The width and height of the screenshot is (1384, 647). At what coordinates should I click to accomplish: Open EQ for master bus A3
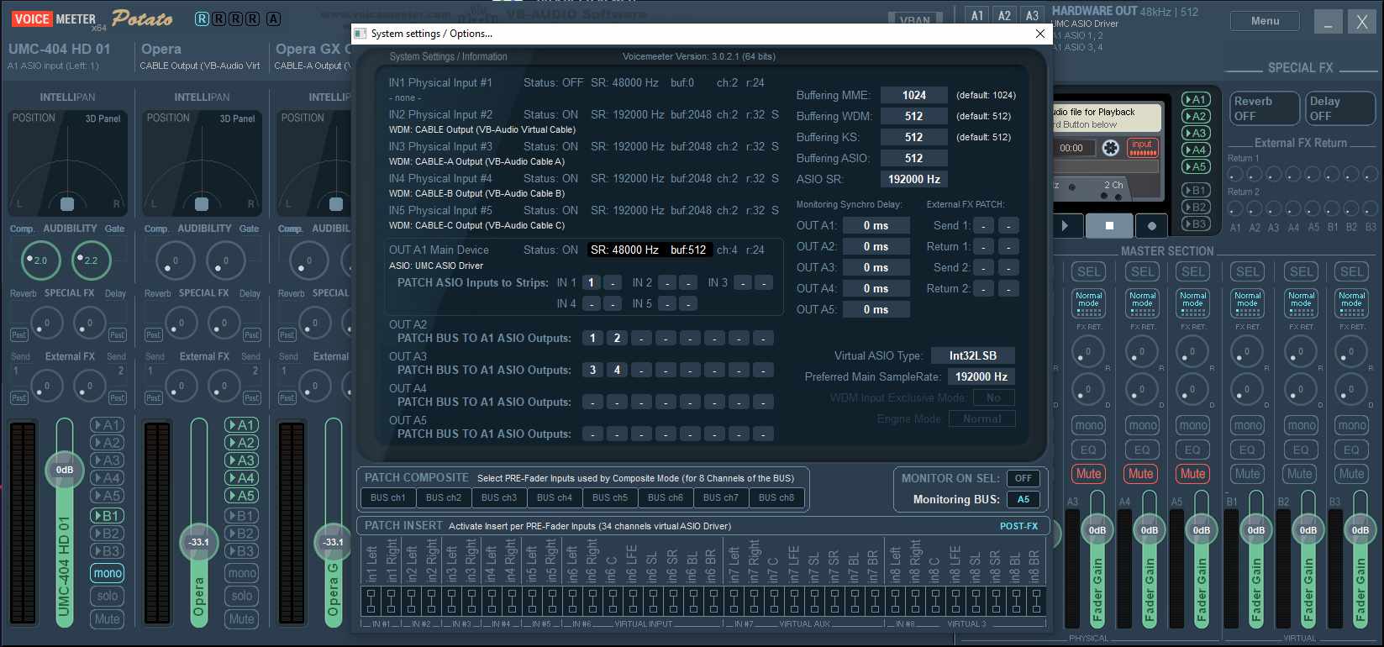click(x=1088, y=450)
